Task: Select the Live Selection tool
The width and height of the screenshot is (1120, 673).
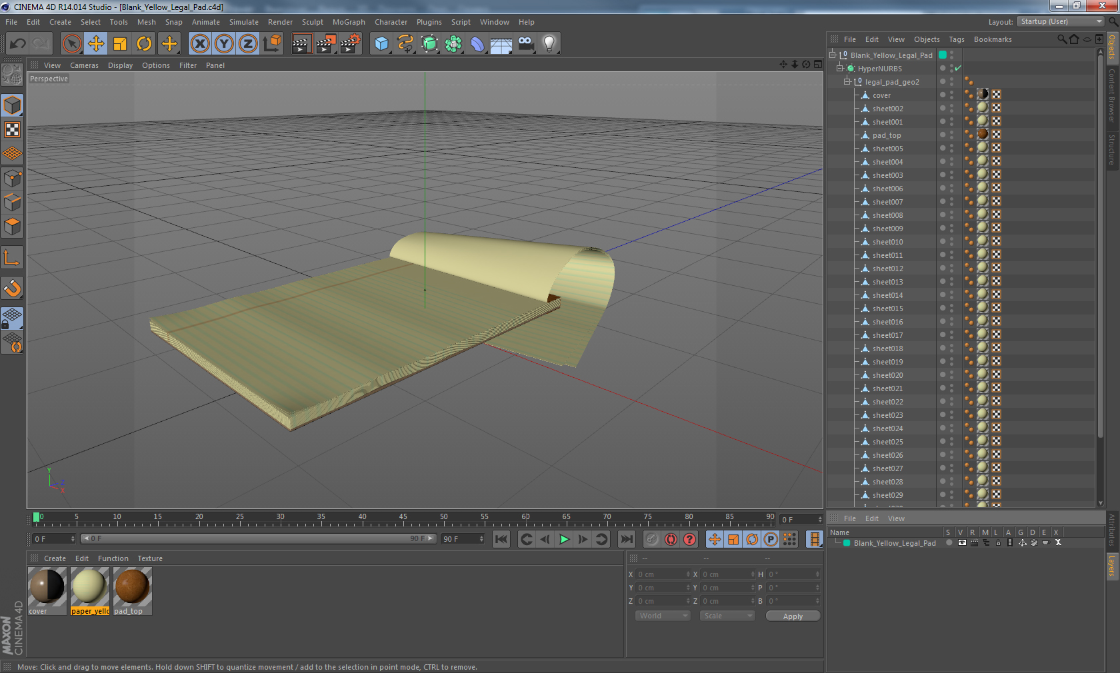Action: click(x=72, y=44)
